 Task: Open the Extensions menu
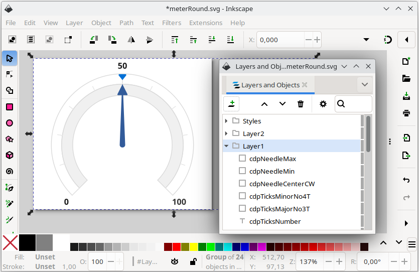[205, 23]
